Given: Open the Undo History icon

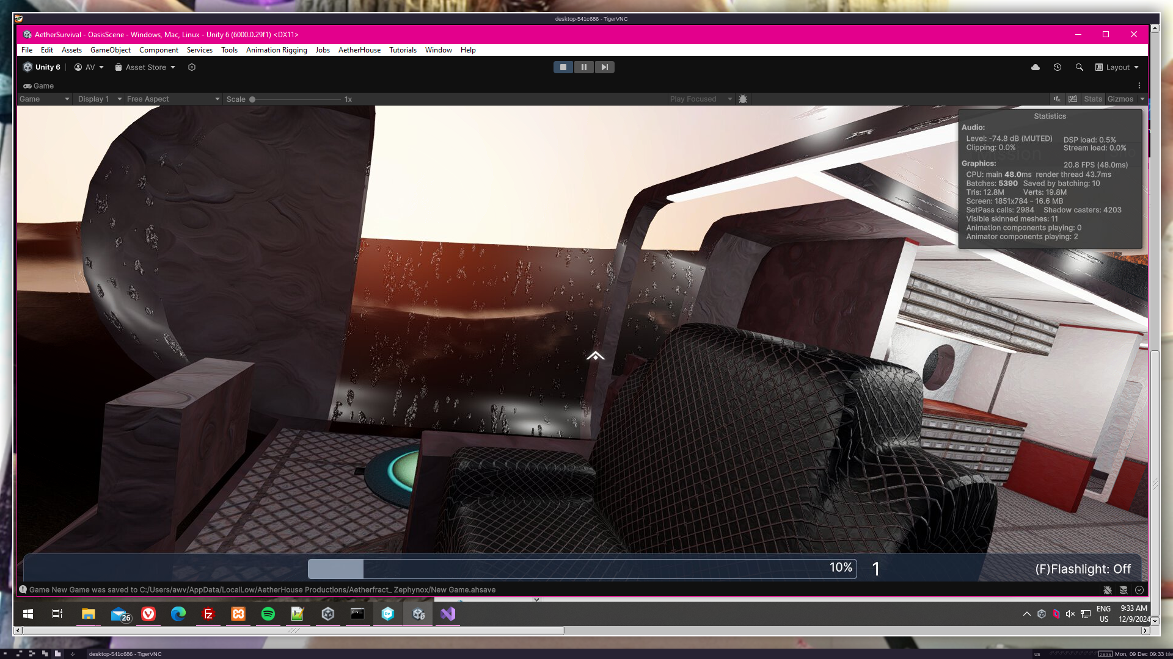Looking at the screenshot, I should coord(1057,67).
